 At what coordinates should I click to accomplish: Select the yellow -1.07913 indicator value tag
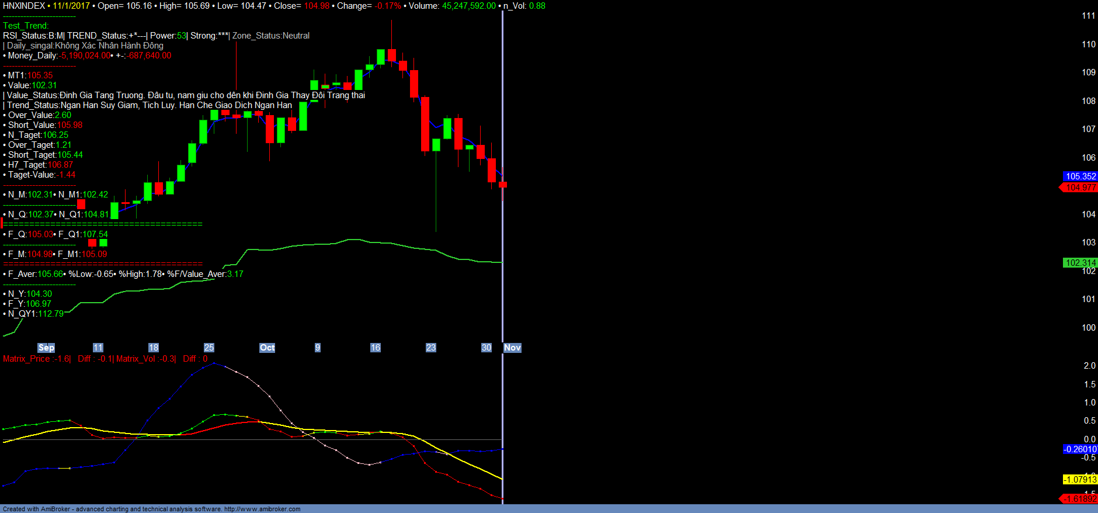tap(1080, 480)
